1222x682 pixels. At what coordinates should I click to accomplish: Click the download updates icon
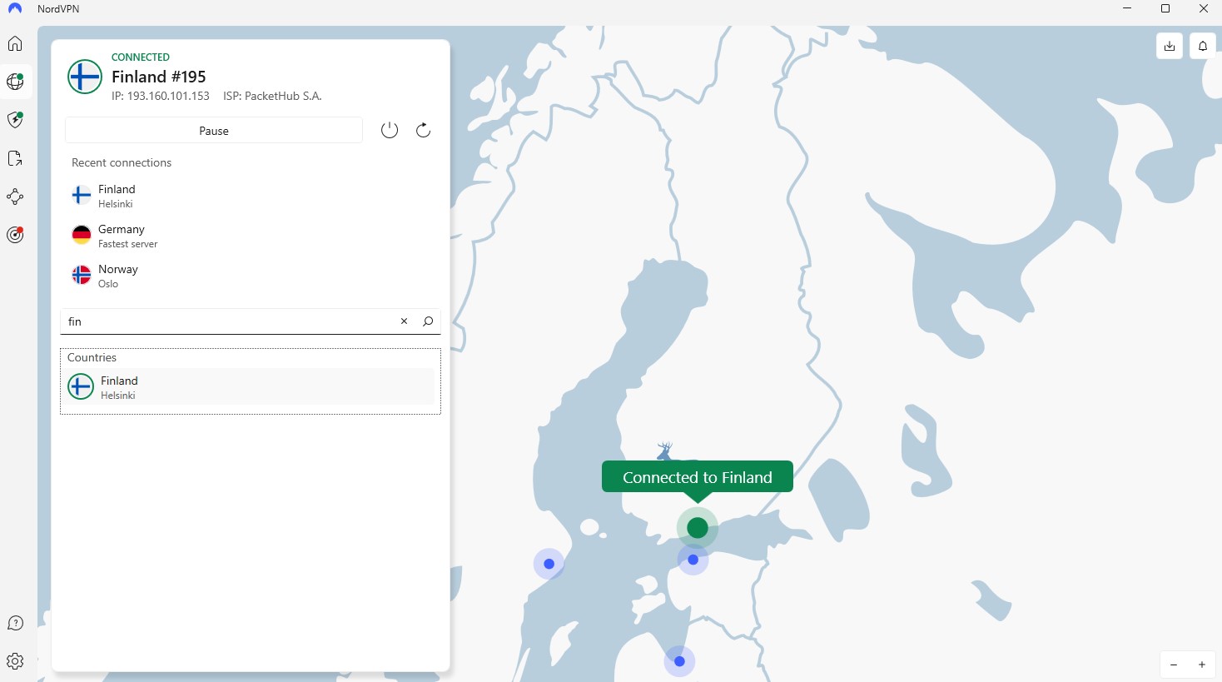click(x=1170, y=46)
